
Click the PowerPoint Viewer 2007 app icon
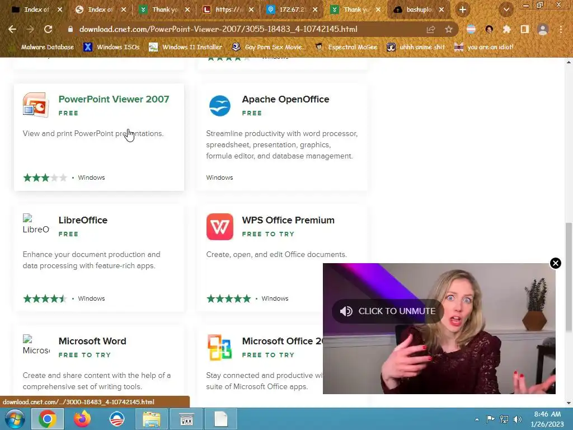coord(35,105)
